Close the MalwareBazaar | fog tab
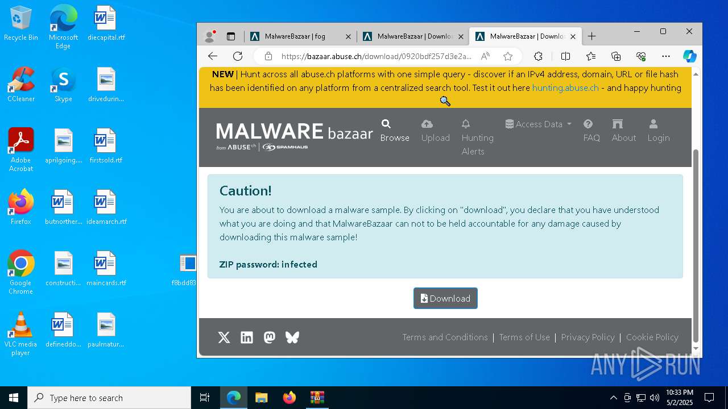 click(348, 36)
